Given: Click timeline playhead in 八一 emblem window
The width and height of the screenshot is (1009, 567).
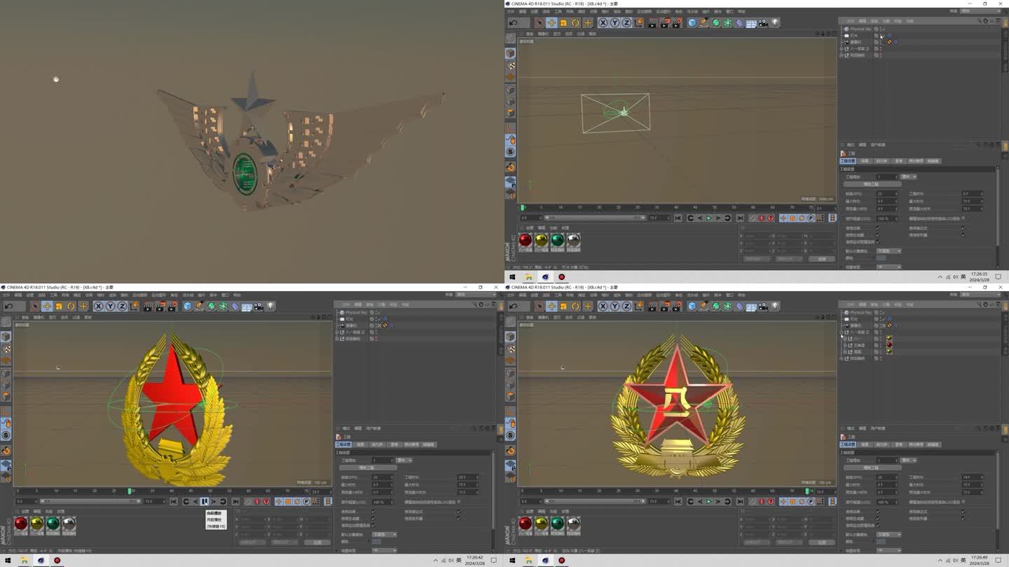Looking at the screenshot, I should 808,491.
